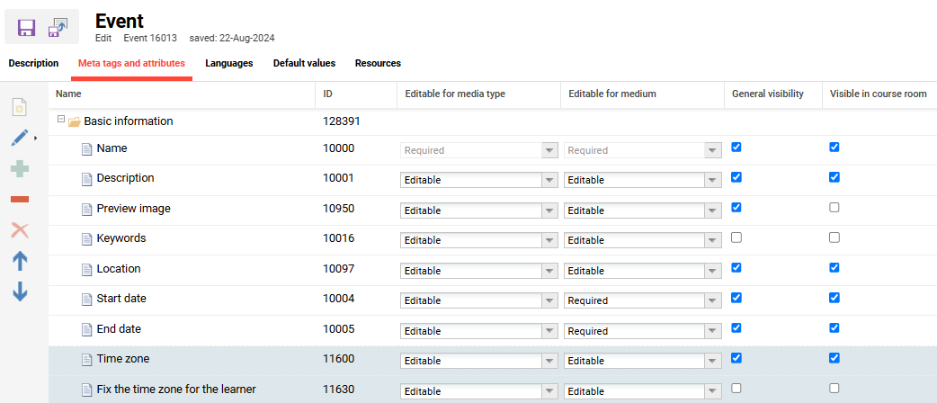Click the blue pencil edit icon
937x403 pixels.
pyautogui.click(x=19, y=139)
